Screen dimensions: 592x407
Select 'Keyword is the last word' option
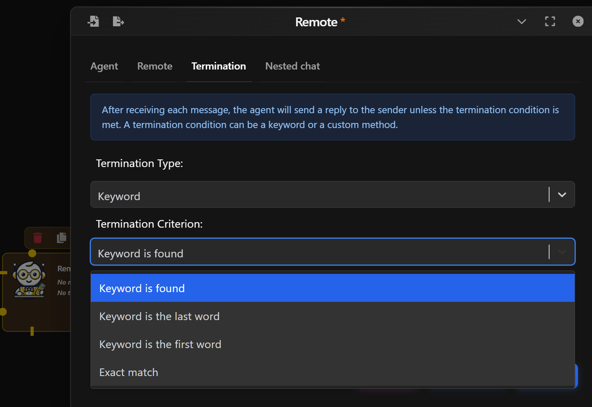(159, 316)
